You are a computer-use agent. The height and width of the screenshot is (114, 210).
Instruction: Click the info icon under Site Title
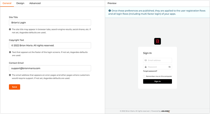[x=10, y=29]
